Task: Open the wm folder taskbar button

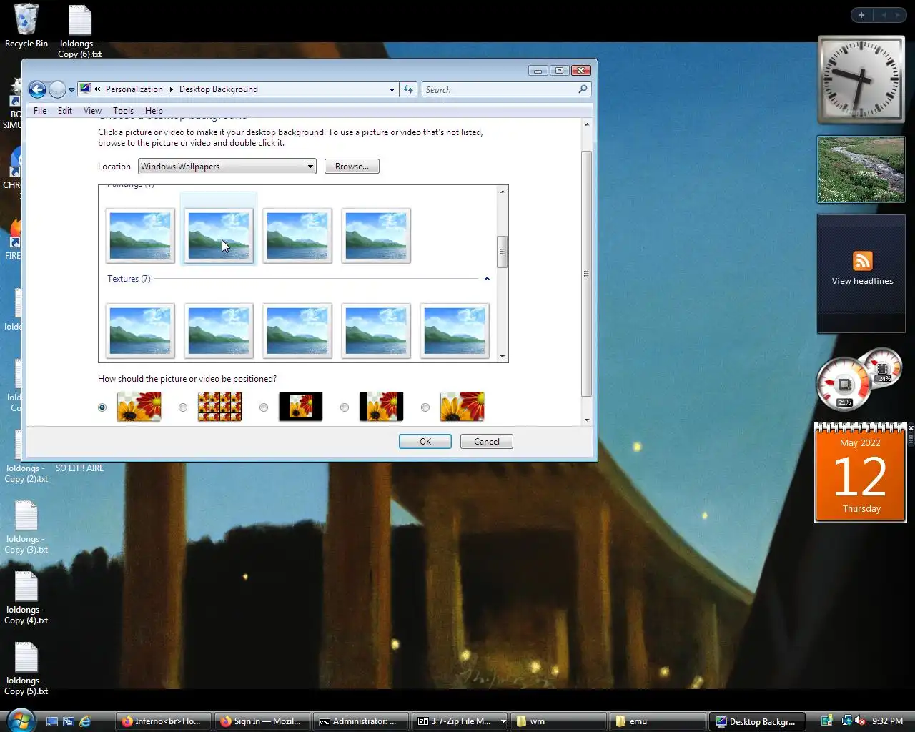Action: [x=558, y=721]
